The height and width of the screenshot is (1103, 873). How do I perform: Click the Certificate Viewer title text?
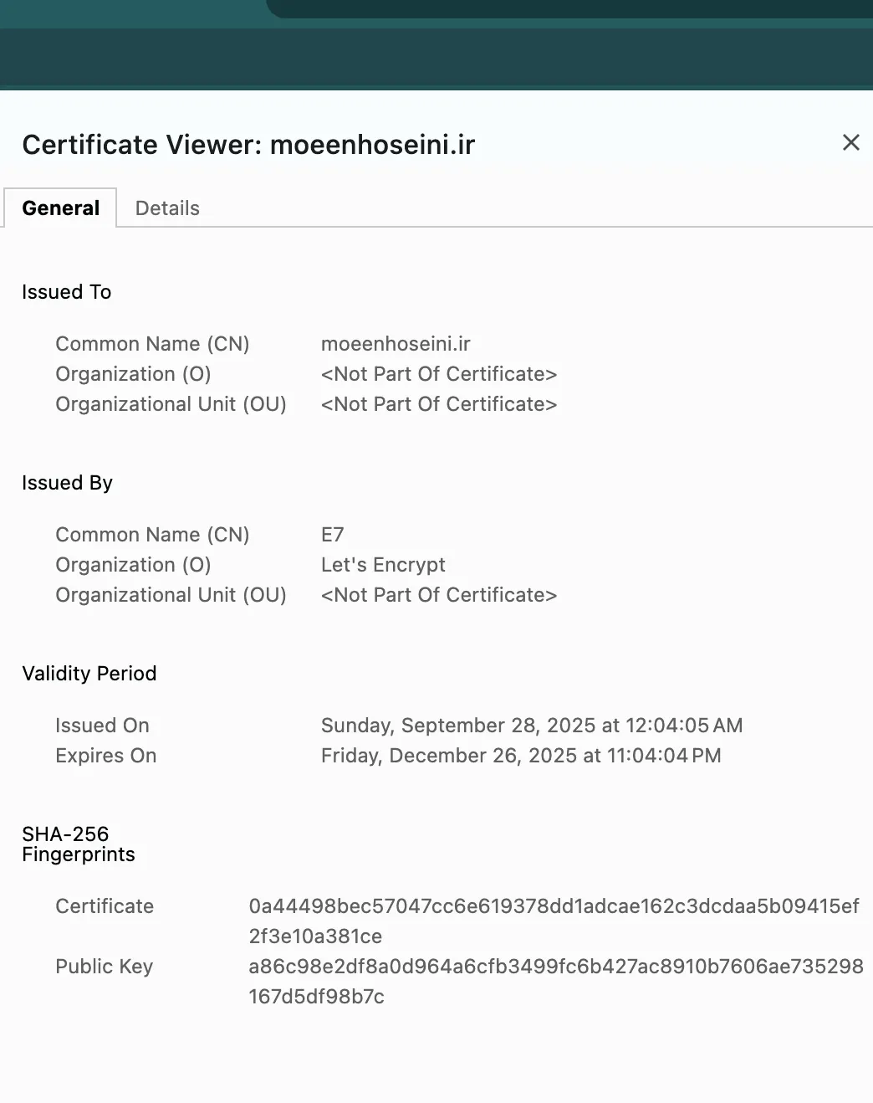pos(248,144)
